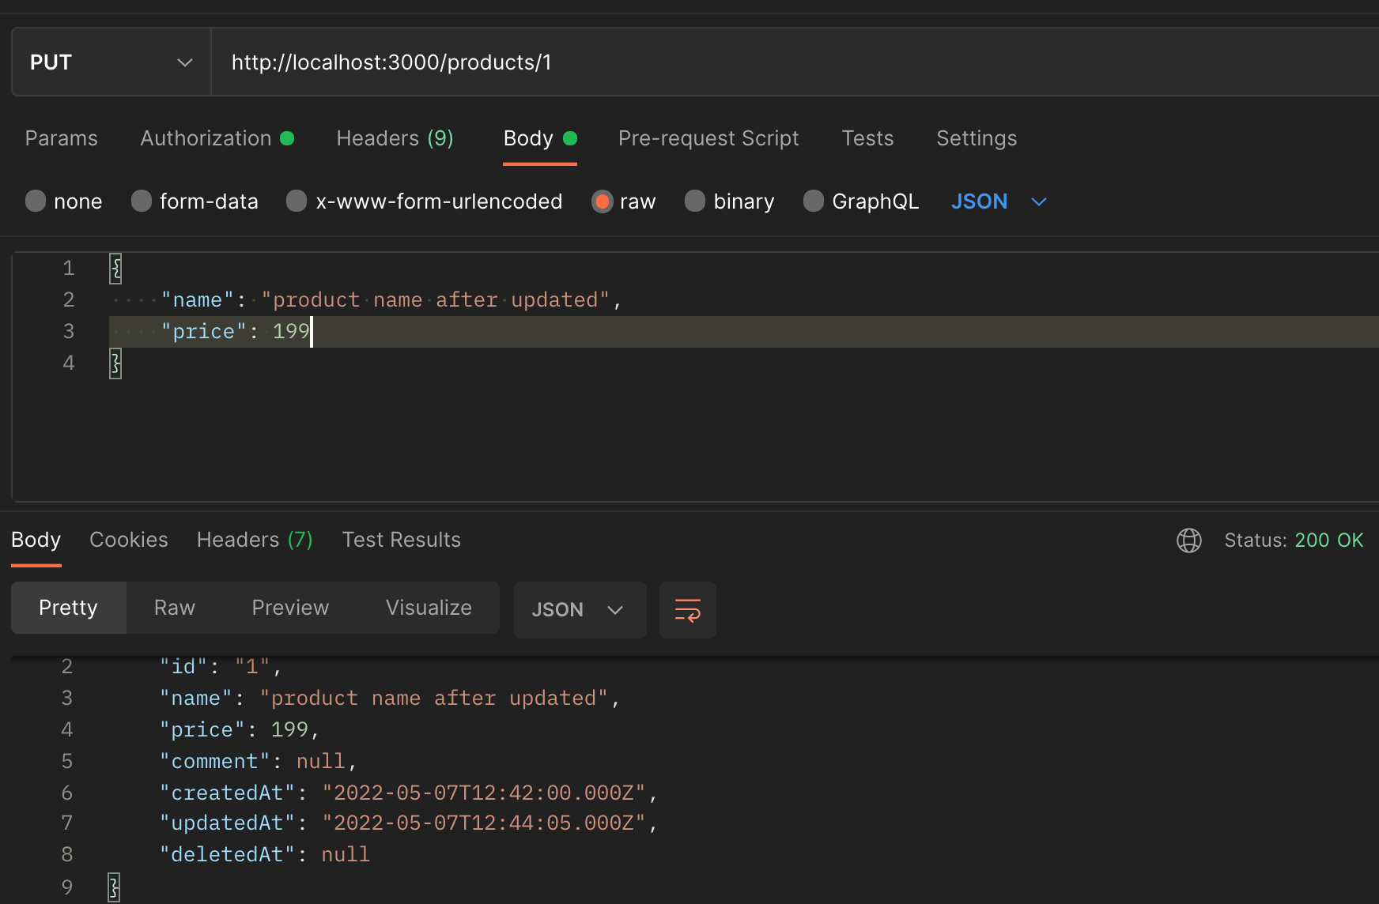
Task: Show the Preview response view
Action: (290, 608)
